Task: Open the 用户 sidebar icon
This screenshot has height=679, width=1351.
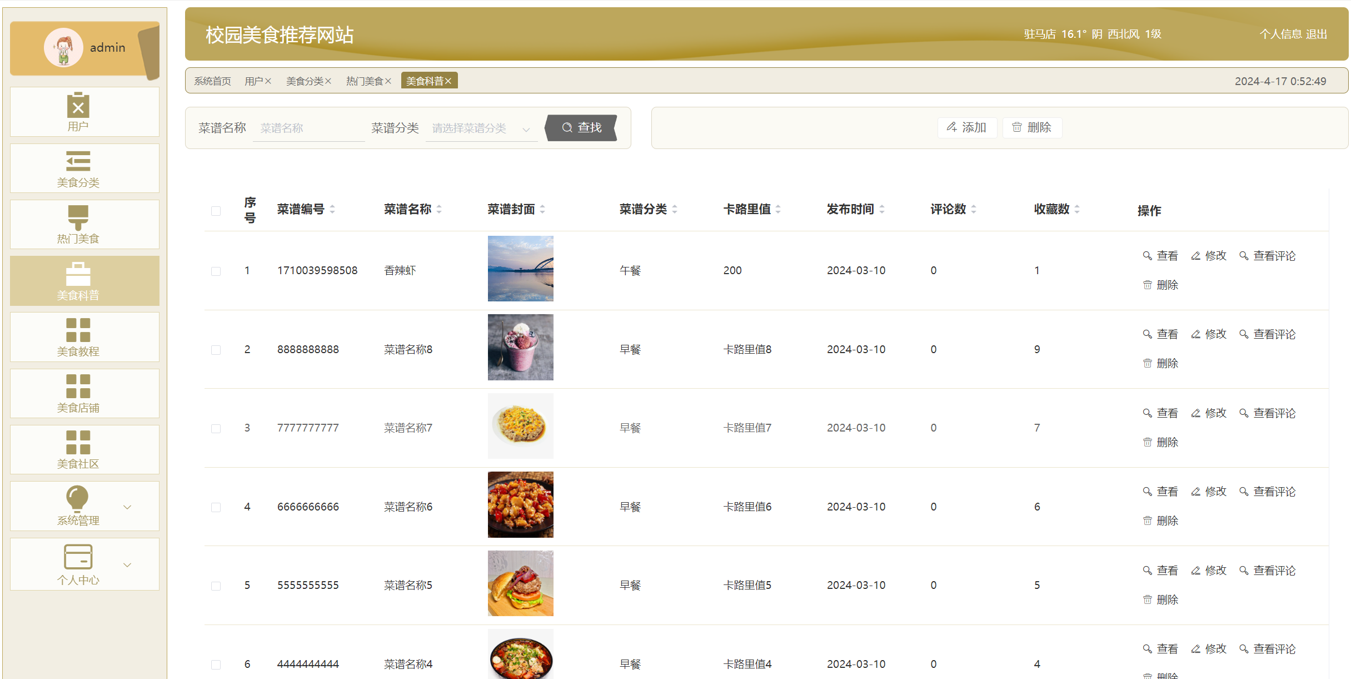Action: (x=78, y=105)
